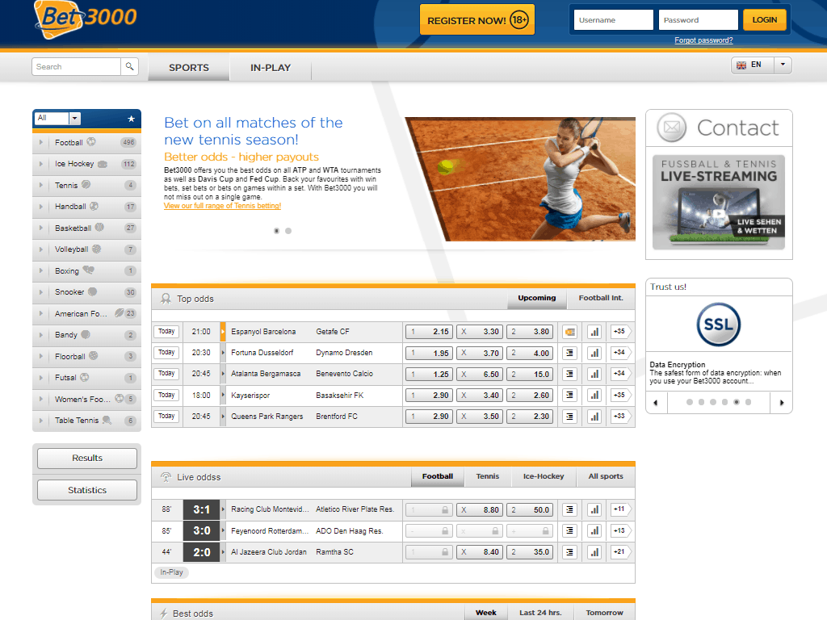Open match details icon for Feyenoord Rotterdam
The width and height of the screenshot is (827, 620).
[x=569, y=531]
